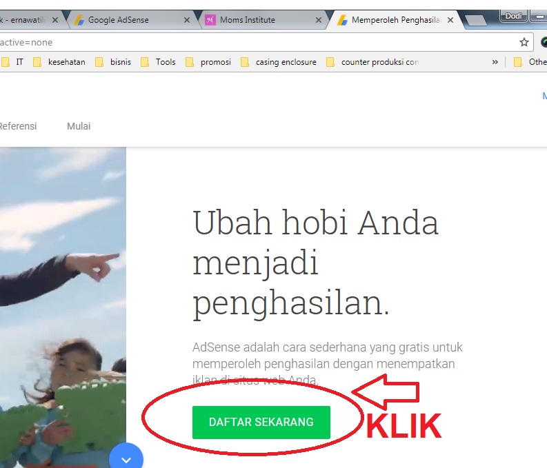Click the AdSense adalah cara sederhana paragraph
The width and height of the screenshot is (547, 468).
pos(328,364)
